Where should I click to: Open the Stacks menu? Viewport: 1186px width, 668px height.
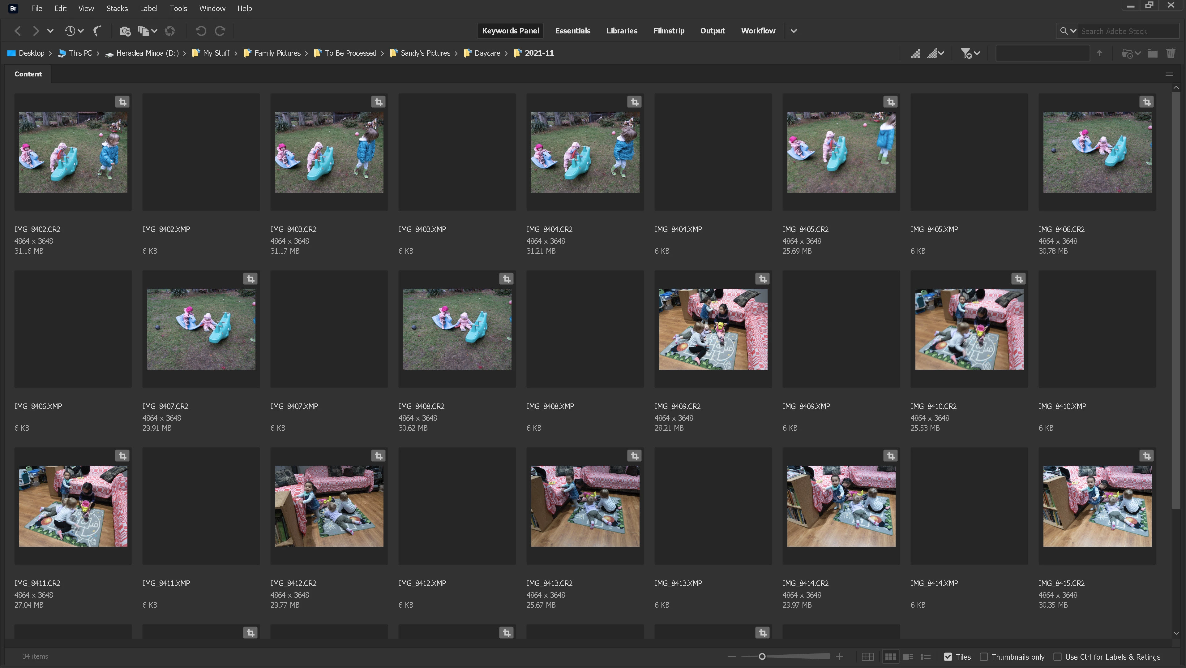117,8
